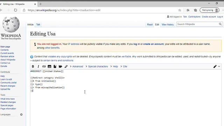The height and width of the screenshot is (126, 224).
Task: Click the search magnifier icon
Action: 220,24
